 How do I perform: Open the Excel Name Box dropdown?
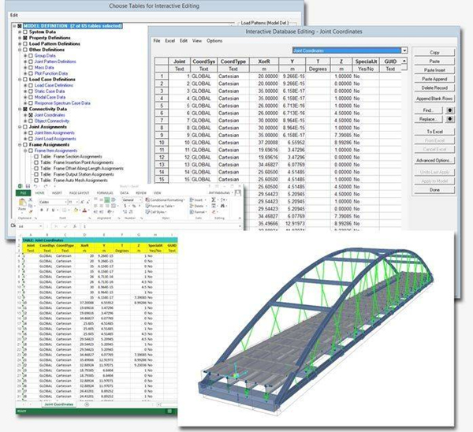pyautogui.click(x=41, y=226)
